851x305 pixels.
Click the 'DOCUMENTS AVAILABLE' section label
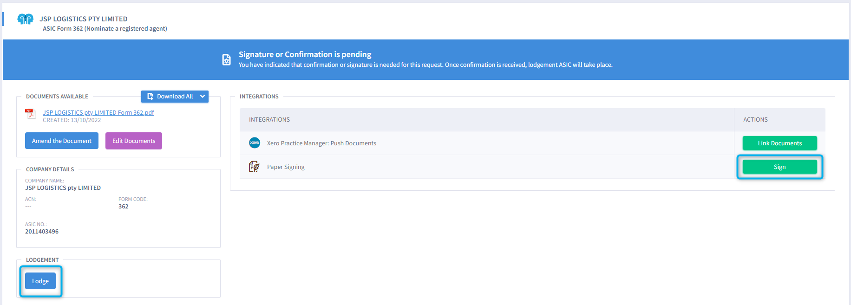[x=57, y=97]
